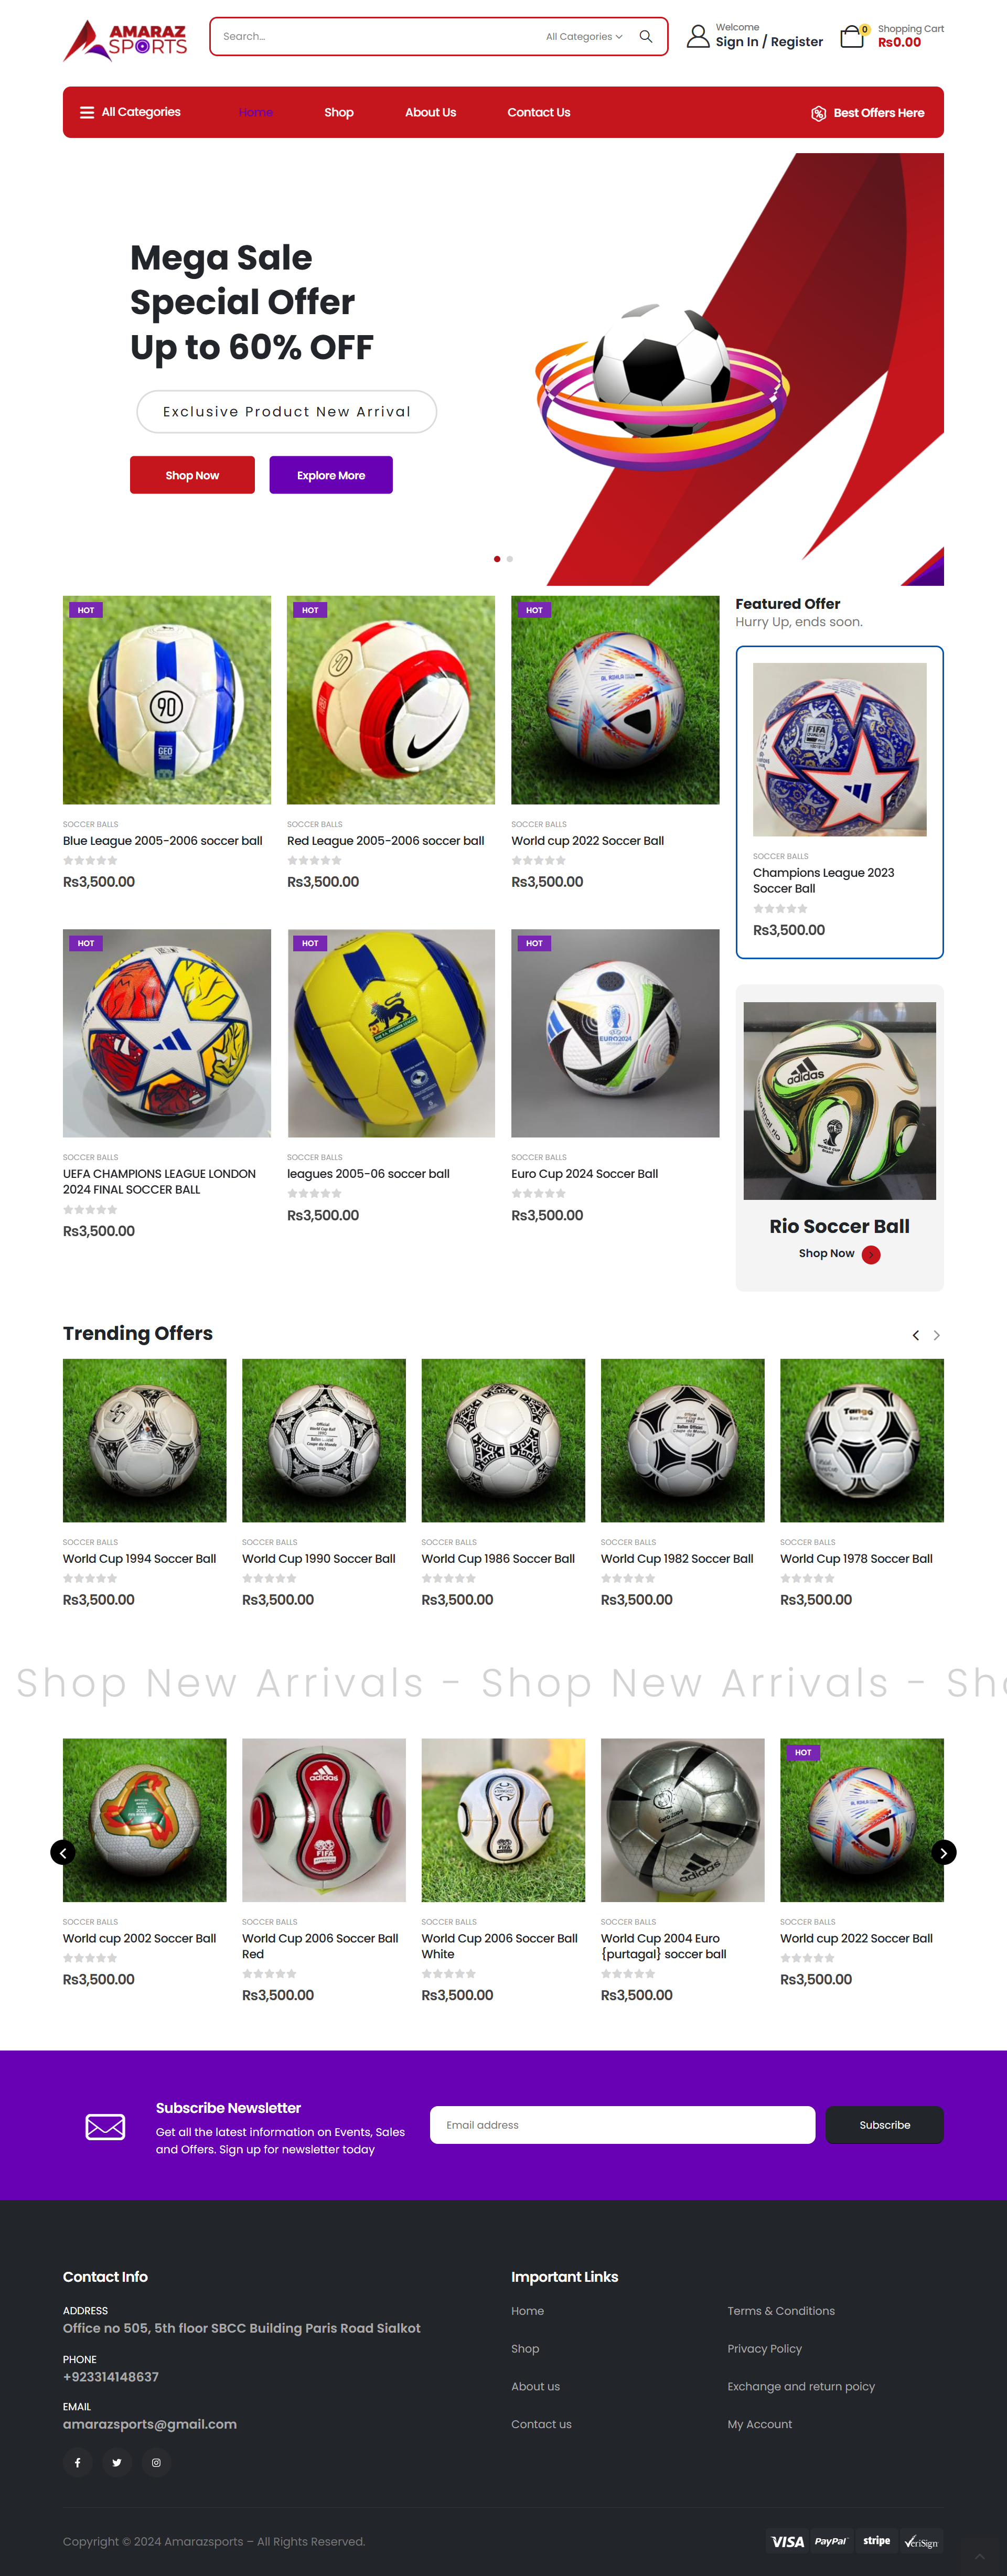
Task: Click the Explore More button
Action: 331,475
